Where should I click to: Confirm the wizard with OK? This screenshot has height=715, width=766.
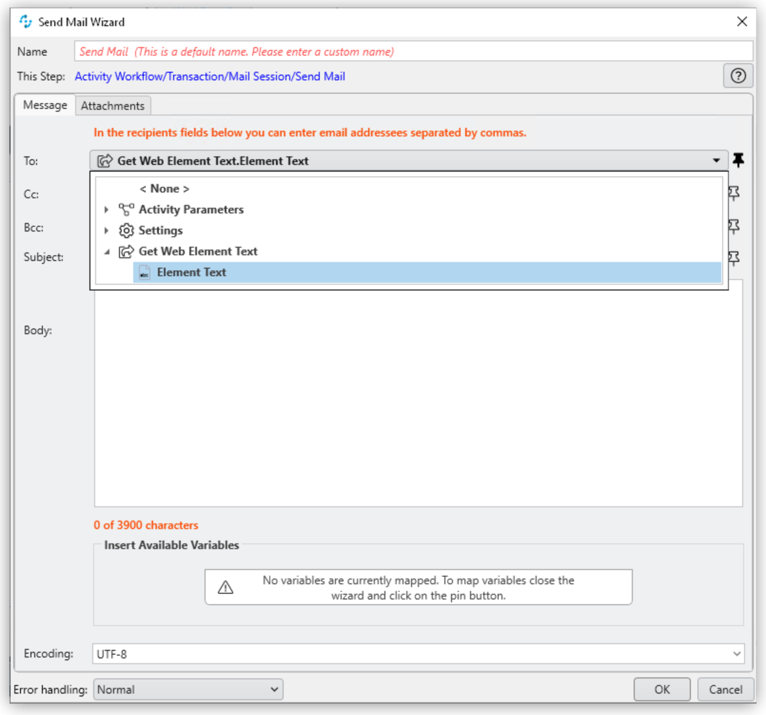(661, 689)
